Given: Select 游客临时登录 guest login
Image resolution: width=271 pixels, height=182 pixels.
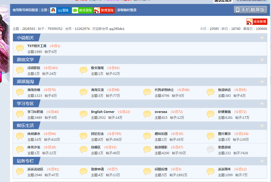Looking at the screenshot, I should (127, 10).
